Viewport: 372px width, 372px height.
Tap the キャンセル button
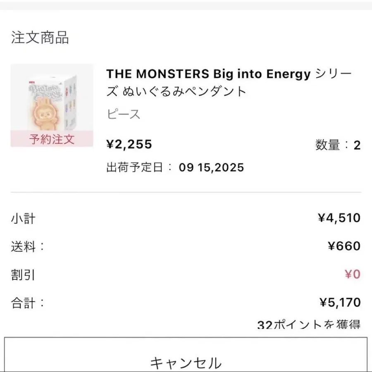186,355
